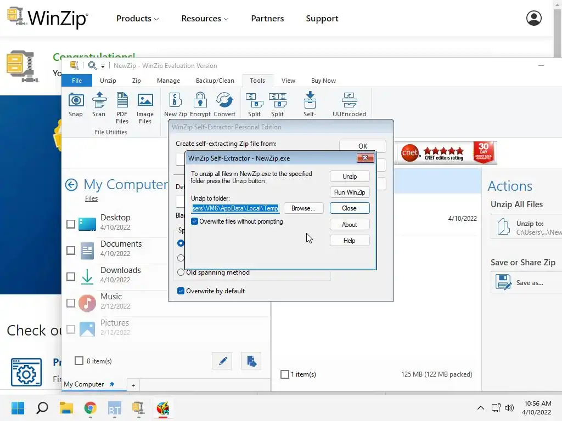Switch to the Manage ribbon tab
This screenshot has width=562, height=421.
point(168,81)
